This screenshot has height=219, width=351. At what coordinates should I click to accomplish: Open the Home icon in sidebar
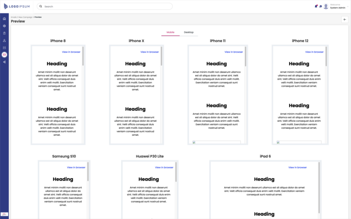tap(4, 19)
